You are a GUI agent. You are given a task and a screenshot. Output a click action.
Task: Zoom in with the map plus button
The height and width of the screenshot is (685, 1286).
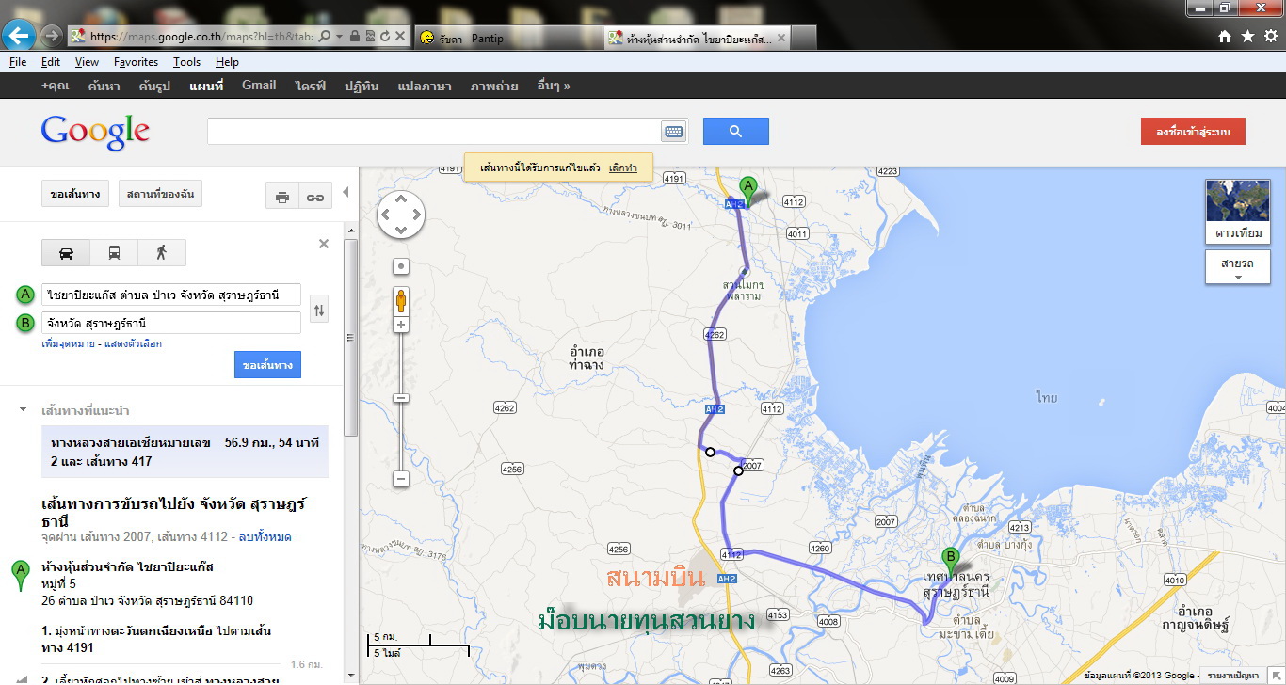pos(401,325)
